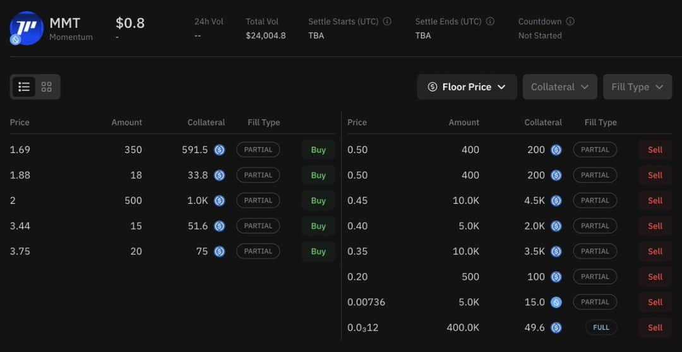
Task: Sell the FULL fill 400.0K order
Action: [x=655, y=327]
